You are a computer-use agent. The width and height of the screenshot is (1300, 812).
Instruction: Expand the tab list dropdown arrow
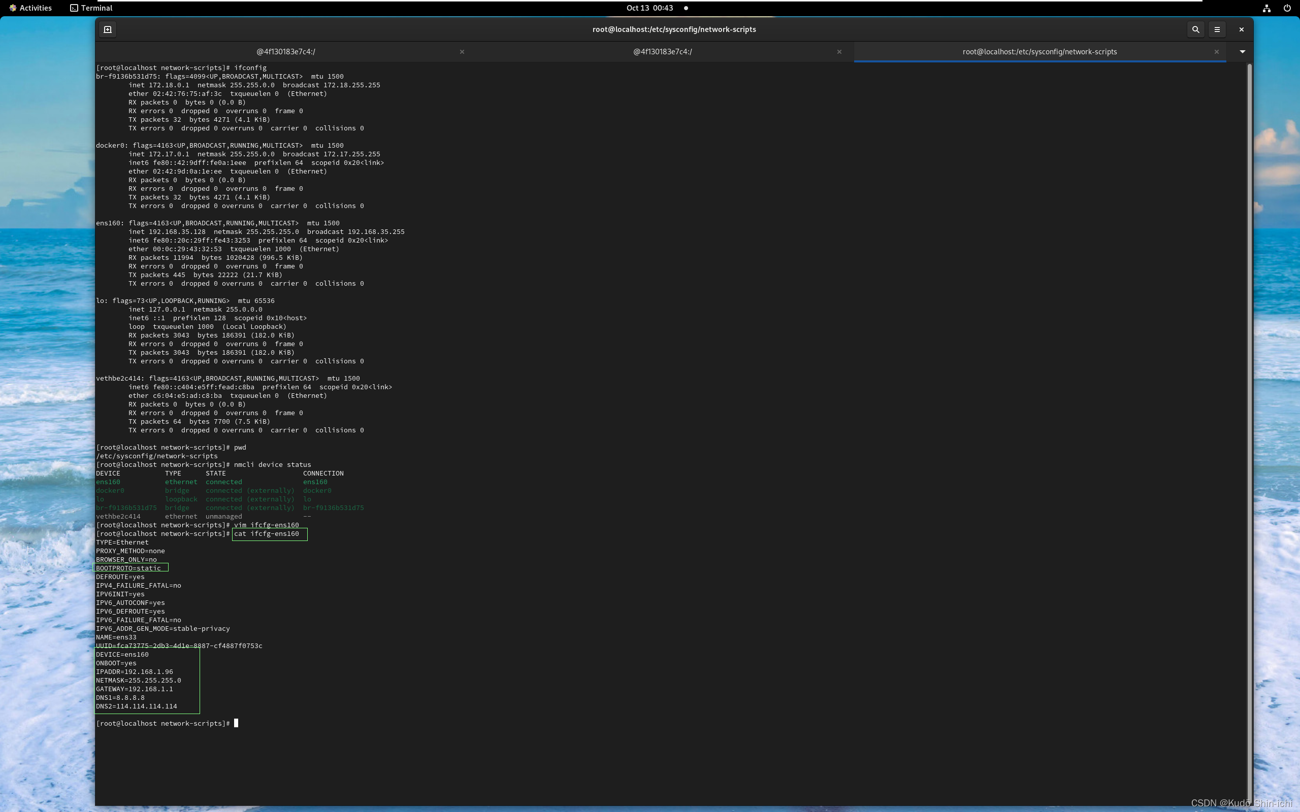tap(1243, 52)
